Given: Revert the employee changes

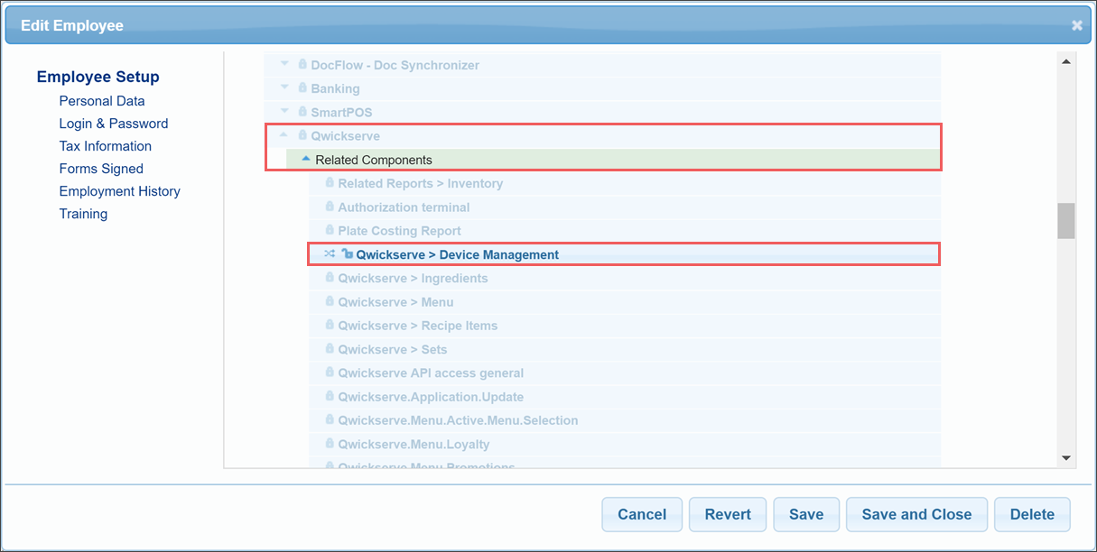Looking at the screenshot, I should pyautogui.click(x=728, y=514).
